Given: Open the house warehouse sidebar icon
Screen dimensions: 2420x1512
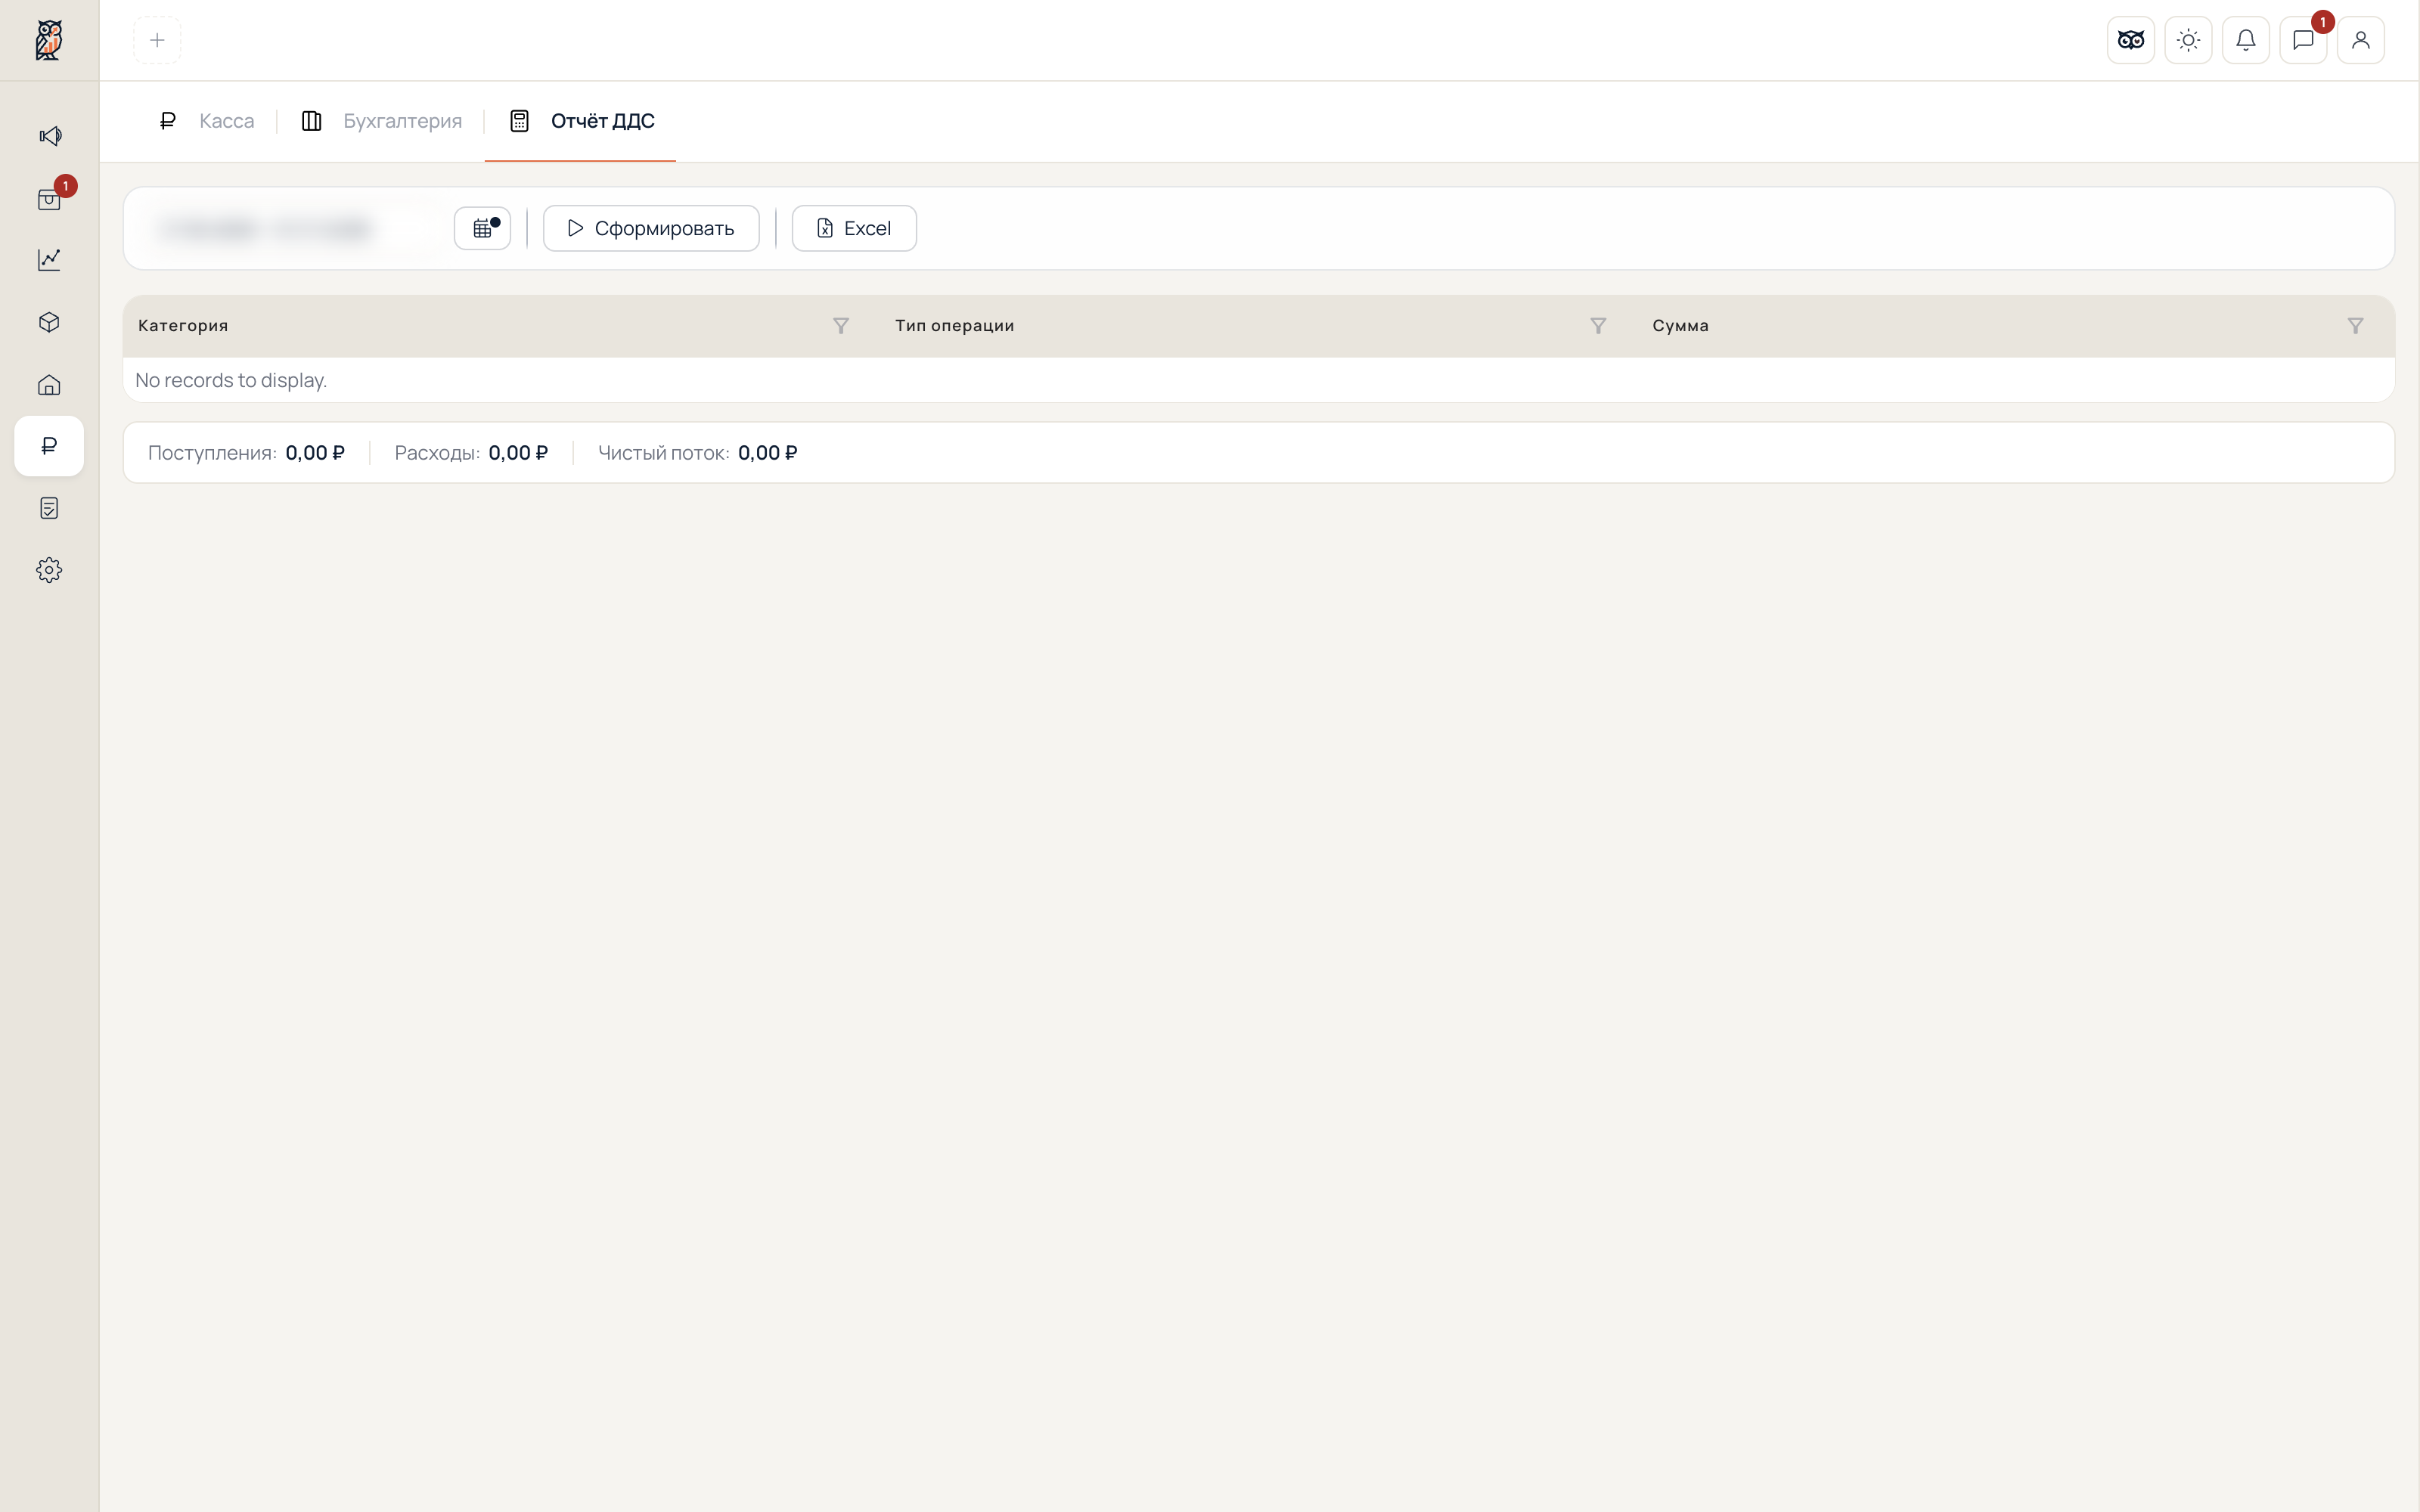Looking at the screenshot, I should 49,385.
